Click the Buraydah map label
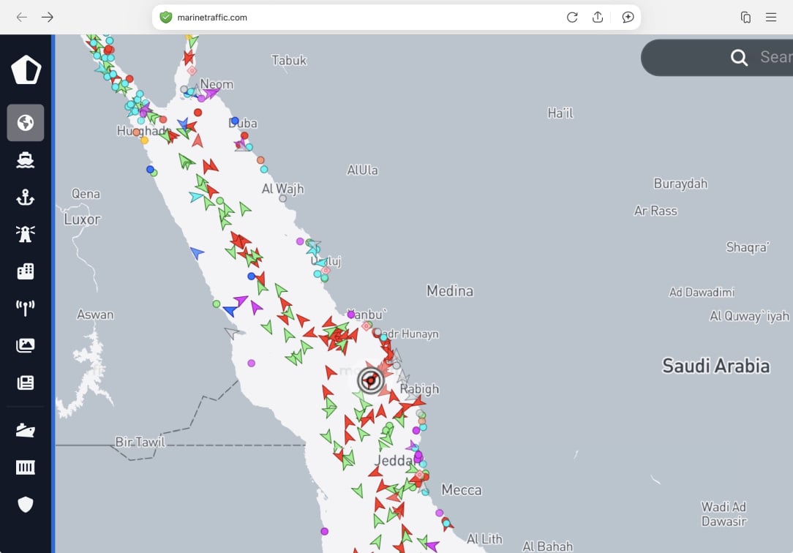The image size is (793, 553). 681,184
